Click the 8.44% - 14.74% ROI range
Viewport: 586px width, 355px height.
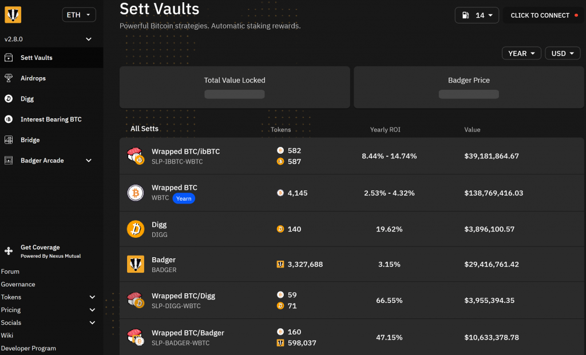389,156
